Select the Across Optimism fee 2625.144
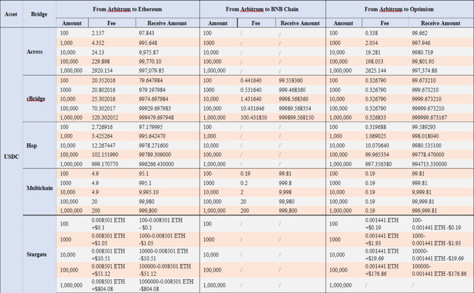This screenshot has height=293, width=474. click(377, 70)
